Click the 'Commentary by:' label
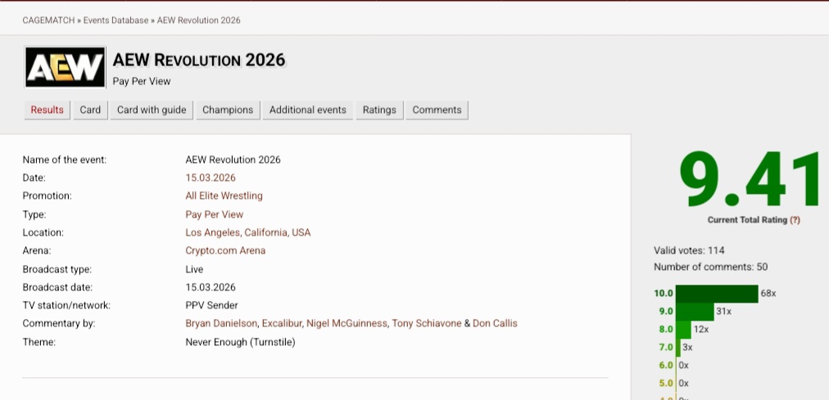This screenshot has width=829, height=400. 59,323
